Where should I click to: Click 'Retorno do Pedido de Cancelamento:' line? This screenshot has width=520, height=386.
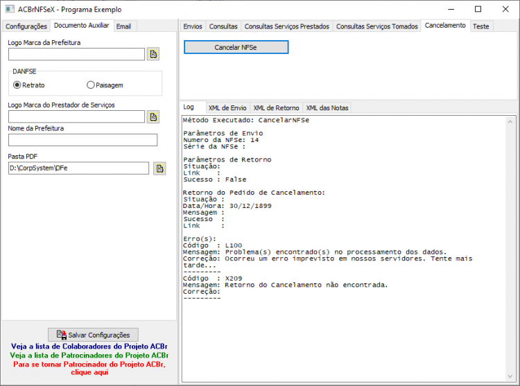[254, 193]
